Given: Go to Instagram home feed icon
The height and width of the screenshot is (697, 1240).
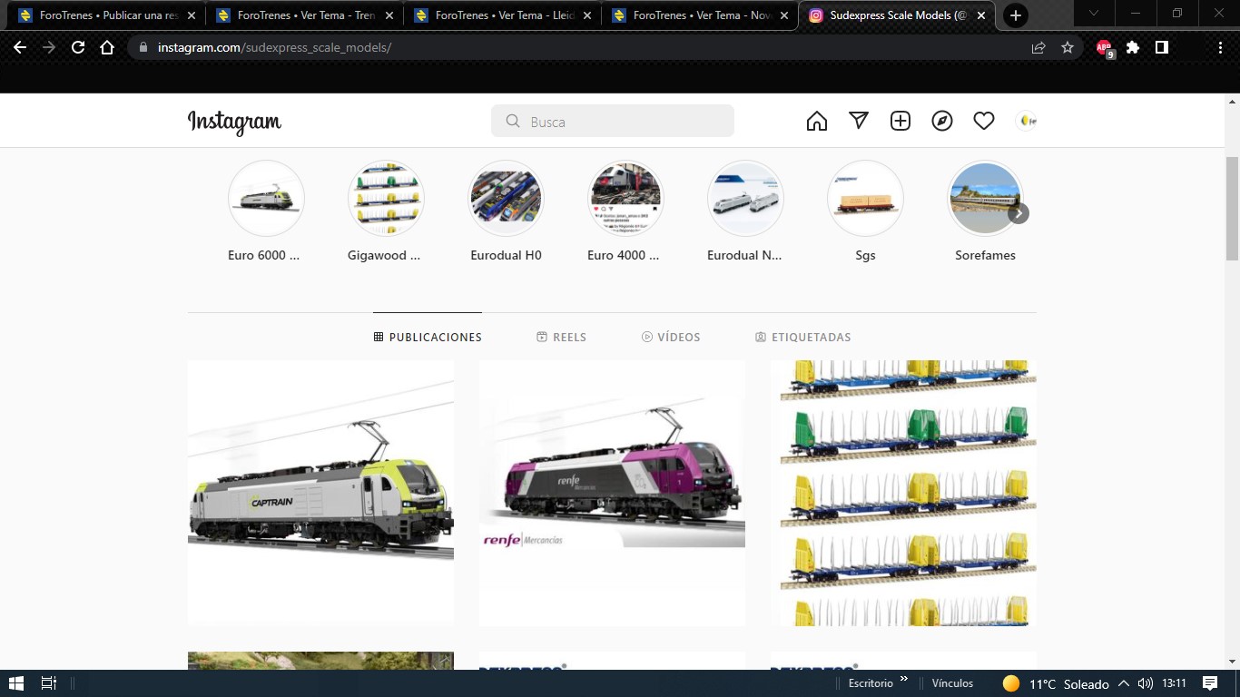Looking at the screenshot, I should click(817, 121).
